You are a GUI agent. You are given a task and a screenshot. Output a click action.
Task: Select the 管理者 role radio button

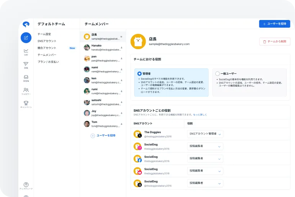click(139, 73)
